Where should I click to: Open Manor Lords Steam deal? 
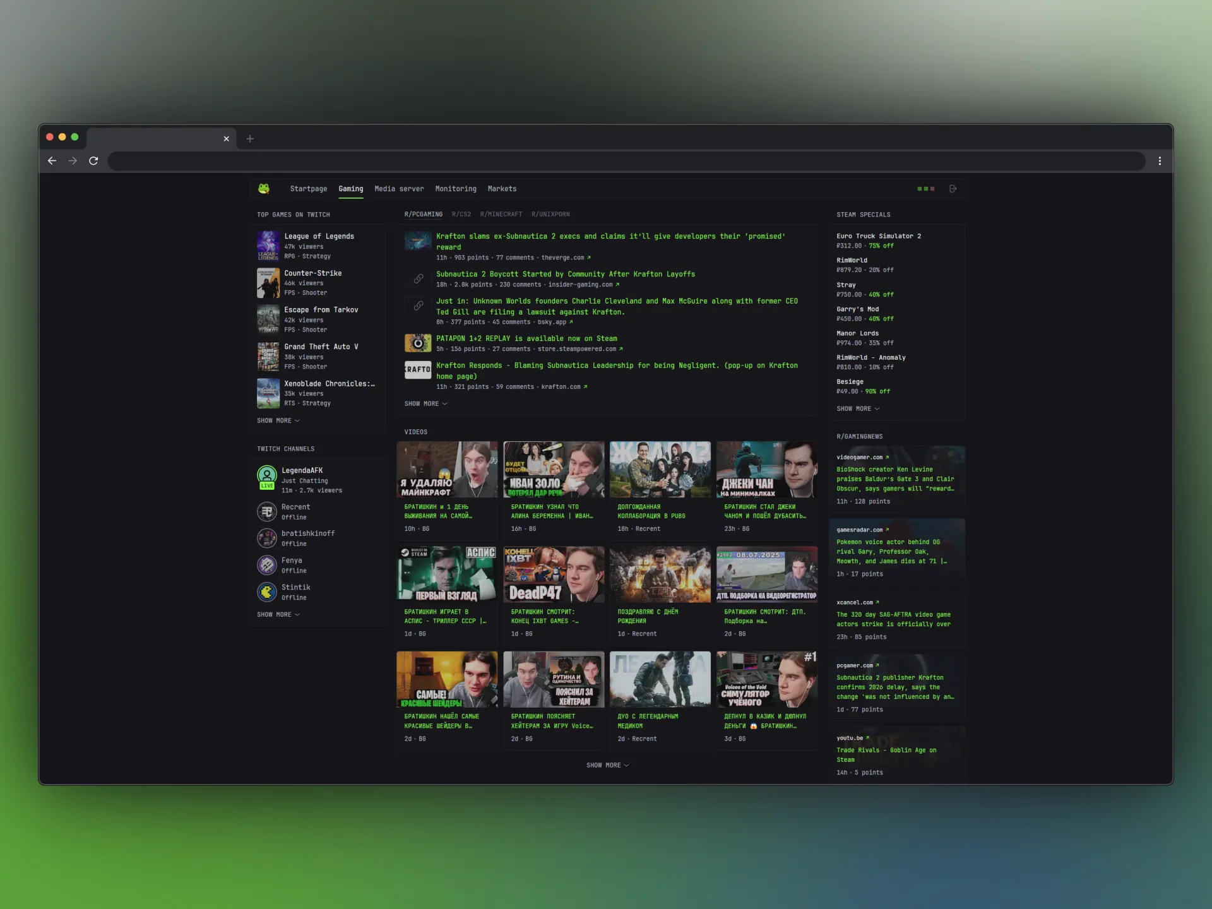[x=857, y=333]
